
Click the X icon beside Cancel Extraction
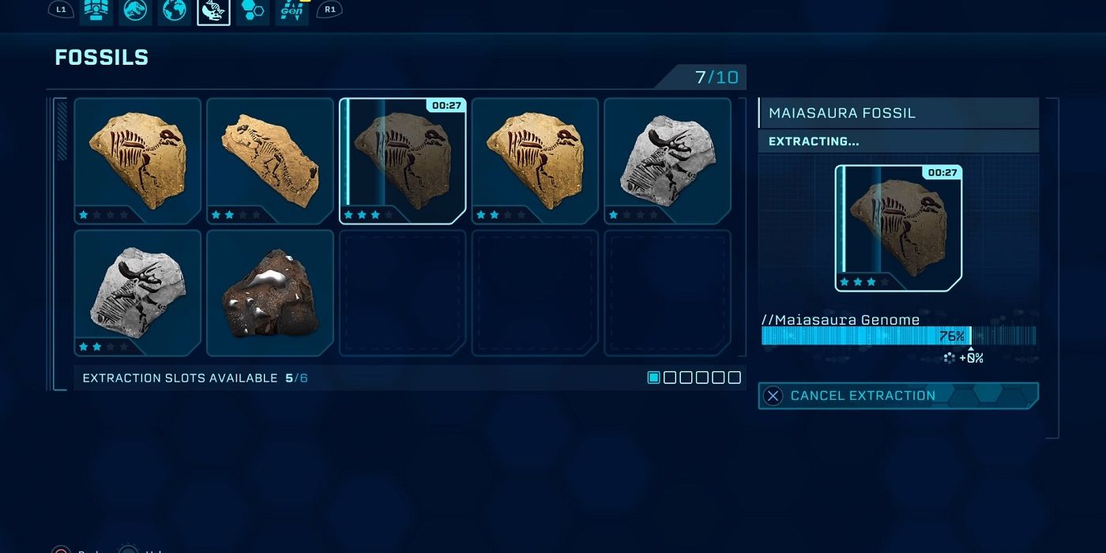point(773,396)
